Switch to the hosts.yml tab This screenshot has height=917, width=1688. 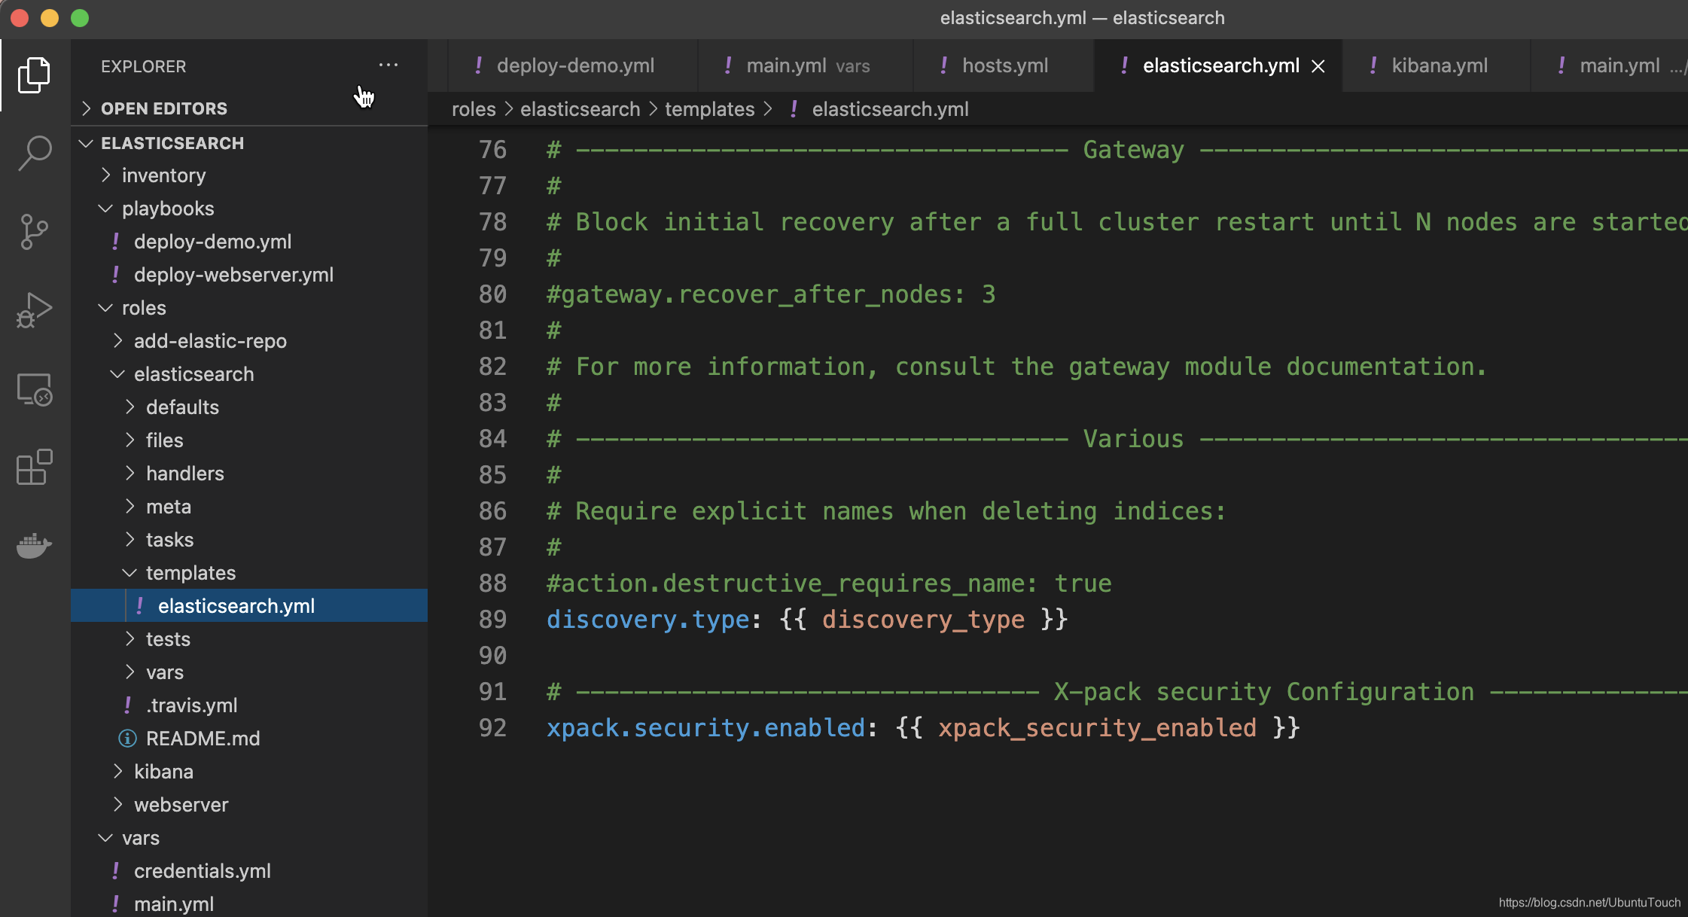point(1004,66)
